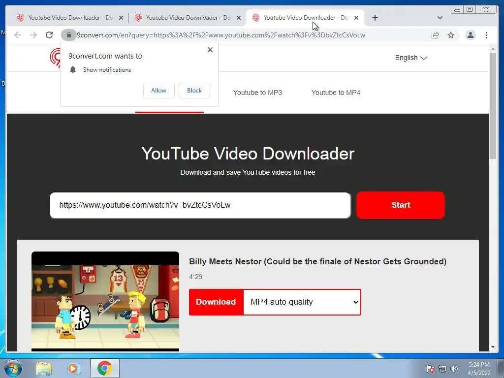Switch to the second Youtube Video Downloader tab

click(x=188, y=18)
